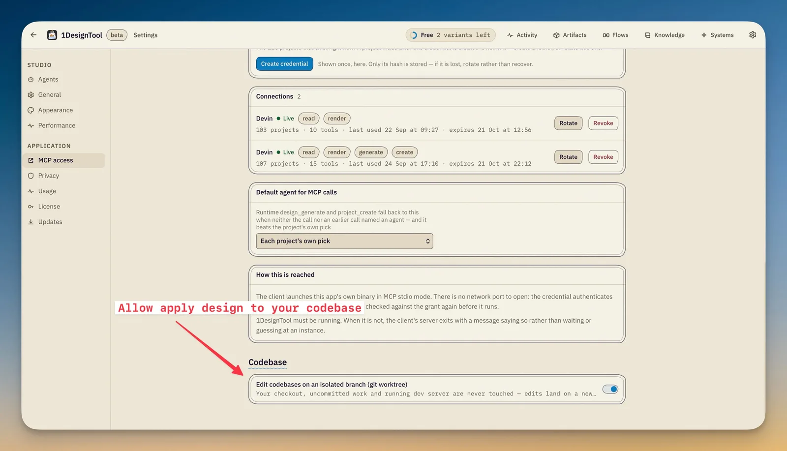Click the Performance pulse icon in sidebar

31,125
